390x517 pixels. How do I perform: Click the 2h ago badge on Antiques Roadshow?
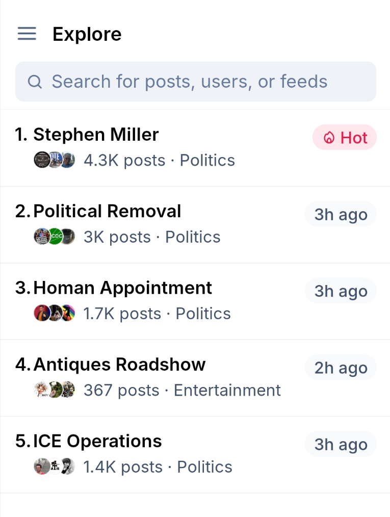pos(341,368)
